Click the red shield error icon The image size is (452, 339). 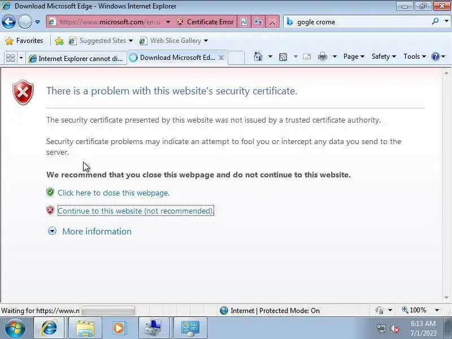pyautogui.click(x=23, y=93)
